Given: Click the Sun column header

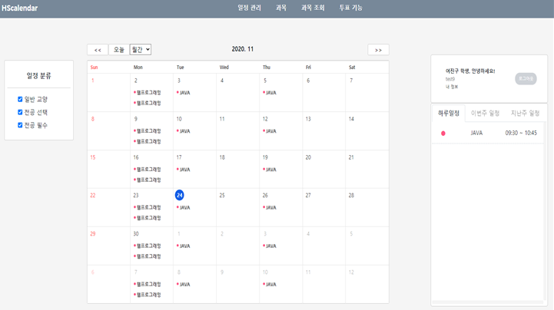Looking at the screenshot, I should point(94,68).
